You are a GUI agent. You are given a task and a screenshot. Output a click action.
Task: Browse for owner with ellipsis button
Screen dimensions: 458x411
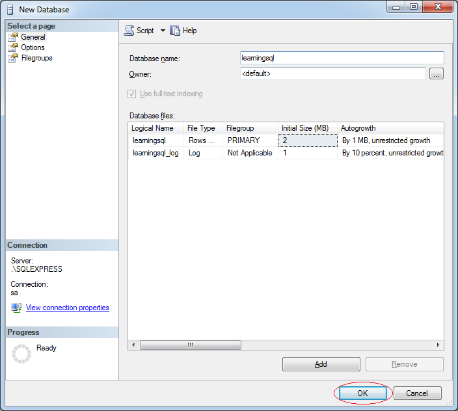[x=437, y=73]
